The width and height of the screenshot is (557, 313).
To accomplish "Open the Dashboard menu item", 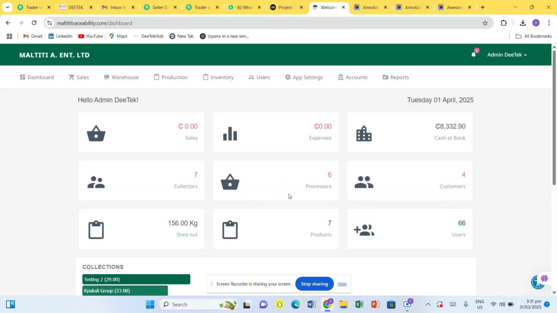I will click(37, 77).
